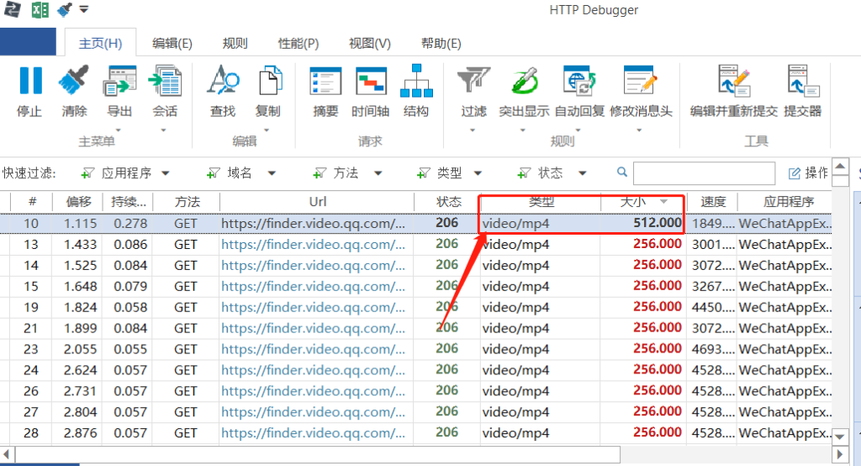Click the 512.000 size cell
Viewport: 861px width, 466px height.
point(658,223)
